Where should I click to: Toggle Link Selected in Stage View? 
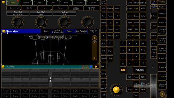point(81,31)
